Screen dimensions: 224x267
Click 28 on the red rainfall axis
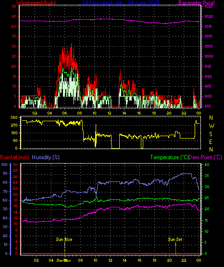15,170
